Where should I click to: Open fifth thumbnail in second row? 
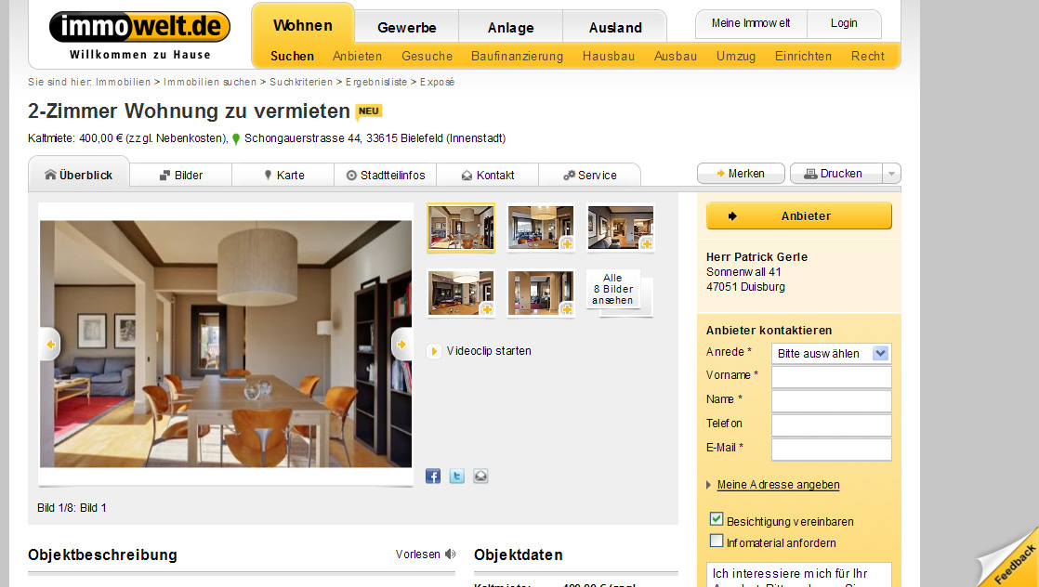pyautogui.click(x=541, y=293)
